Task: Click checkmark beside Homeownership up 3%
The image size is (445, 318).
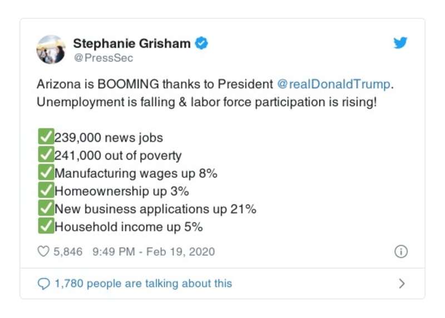Action: coord(46,191)
